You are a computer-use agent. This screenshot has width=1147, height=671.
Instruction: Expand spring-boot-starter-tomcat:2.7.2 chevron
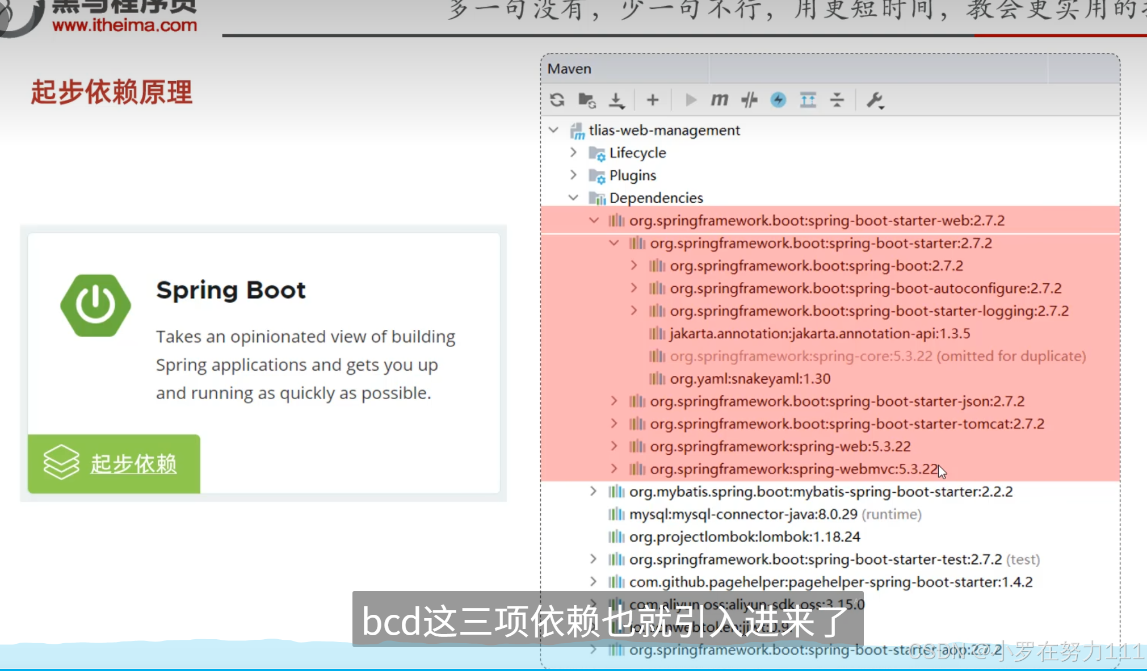(614, 423)
